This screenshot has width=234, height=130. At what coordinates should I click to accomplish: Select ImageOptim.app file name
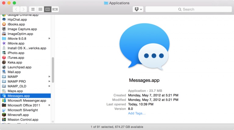click(x=20, y=34)
